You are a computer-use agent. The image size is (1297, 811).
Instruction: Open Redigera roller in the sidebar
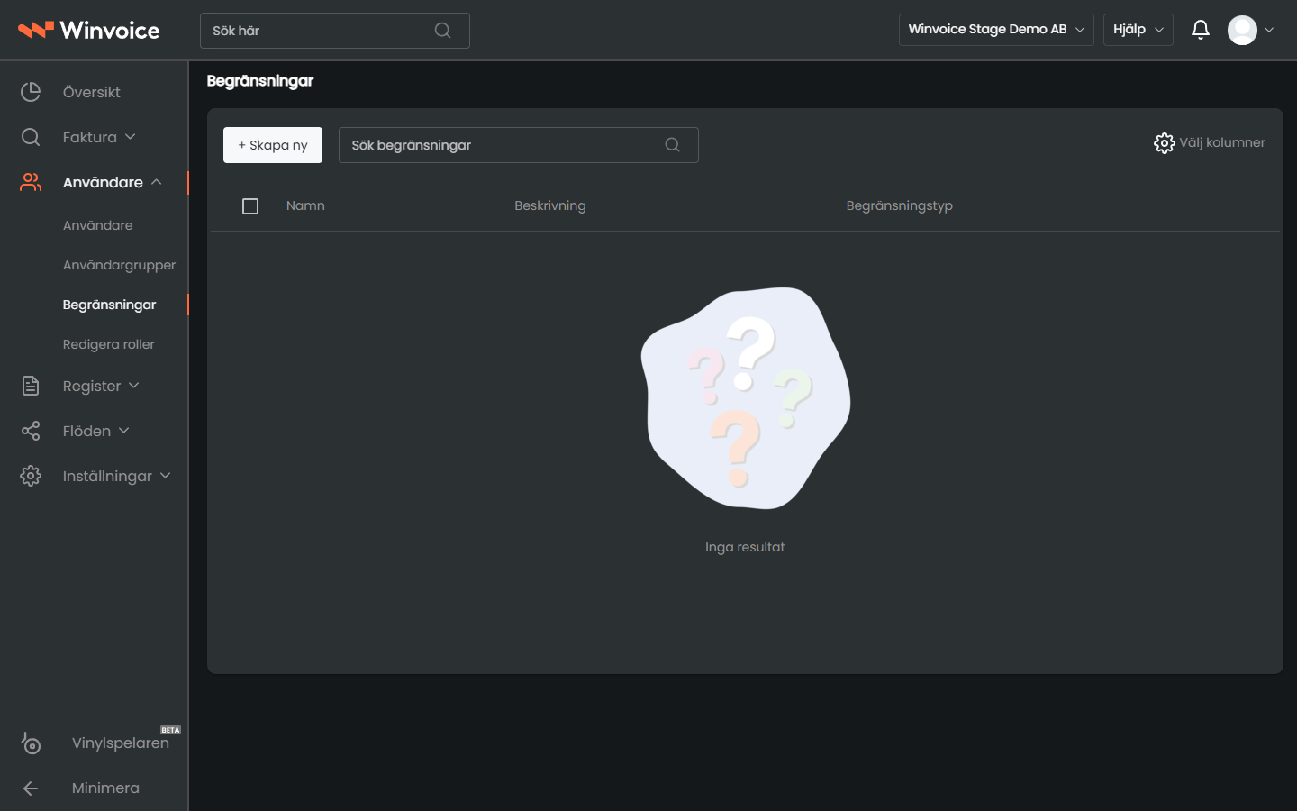108,344
